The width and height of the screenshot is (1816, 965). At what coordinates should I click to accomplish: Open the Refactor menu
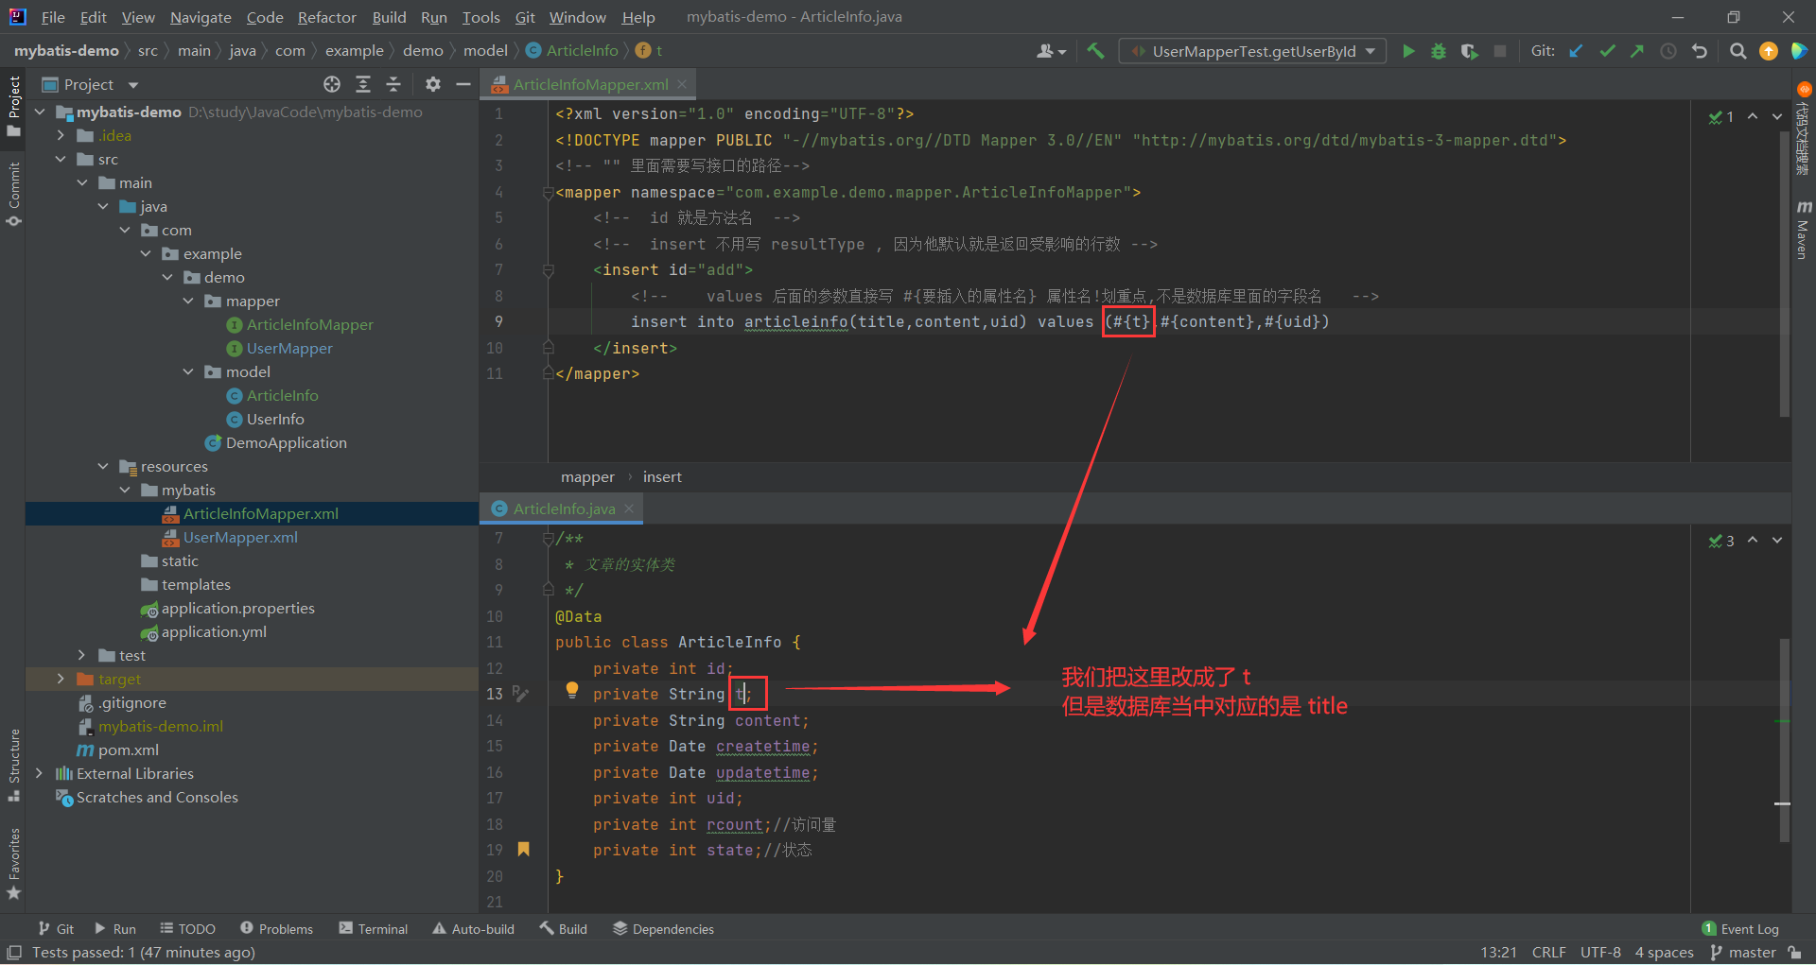[x=326, y=17]
